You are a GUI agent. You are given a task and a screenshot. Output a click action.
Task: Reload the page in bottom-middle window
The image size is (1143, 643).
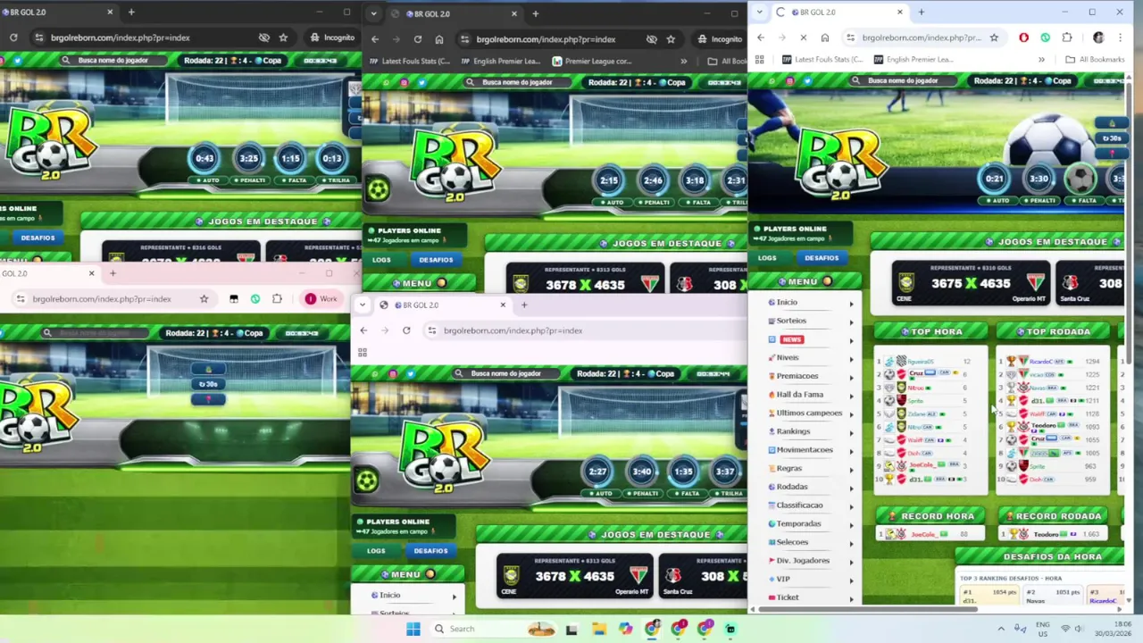(406, 330)
